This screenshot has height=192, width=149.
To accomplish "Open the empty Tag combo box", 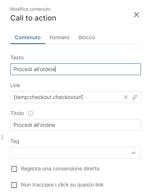I will point(76,153).
